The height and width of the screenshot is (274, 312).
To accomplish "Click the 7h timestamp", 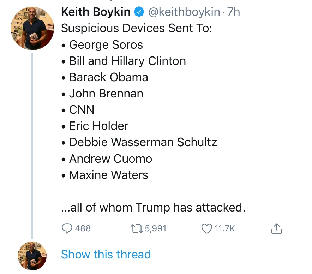I will click(234, 12).
